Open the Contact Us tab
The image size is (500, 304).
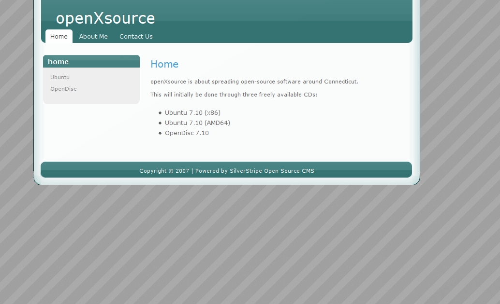(136, 36)
